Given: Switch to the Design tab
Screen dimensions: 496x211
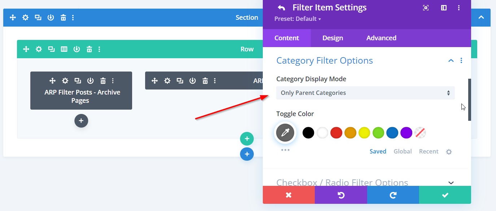Looking at the screenshot, I should pos(332,38).
